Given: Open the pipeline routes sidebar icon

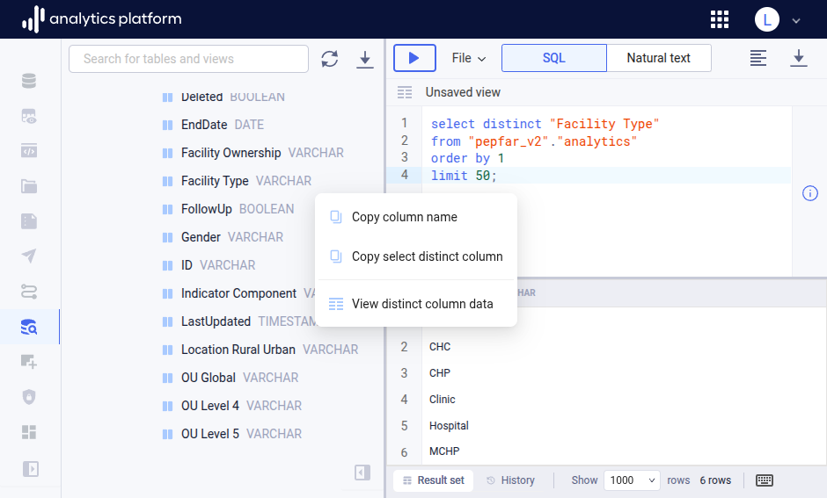Looking at the screenshot, I should [29, 291].
